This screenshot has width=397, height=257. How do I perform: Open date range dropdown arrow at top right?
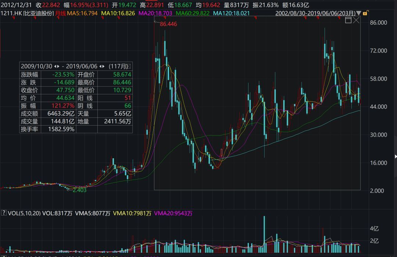[359, 13]
